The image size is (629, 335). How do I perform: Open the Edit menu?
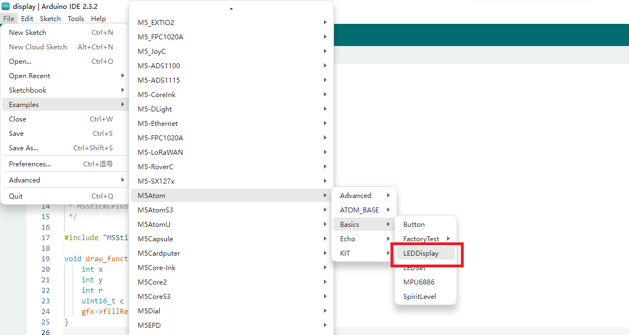27,18
